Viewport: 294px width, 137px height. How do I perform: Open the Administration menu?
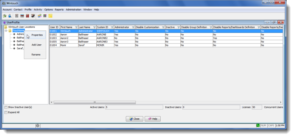(73, 10)
